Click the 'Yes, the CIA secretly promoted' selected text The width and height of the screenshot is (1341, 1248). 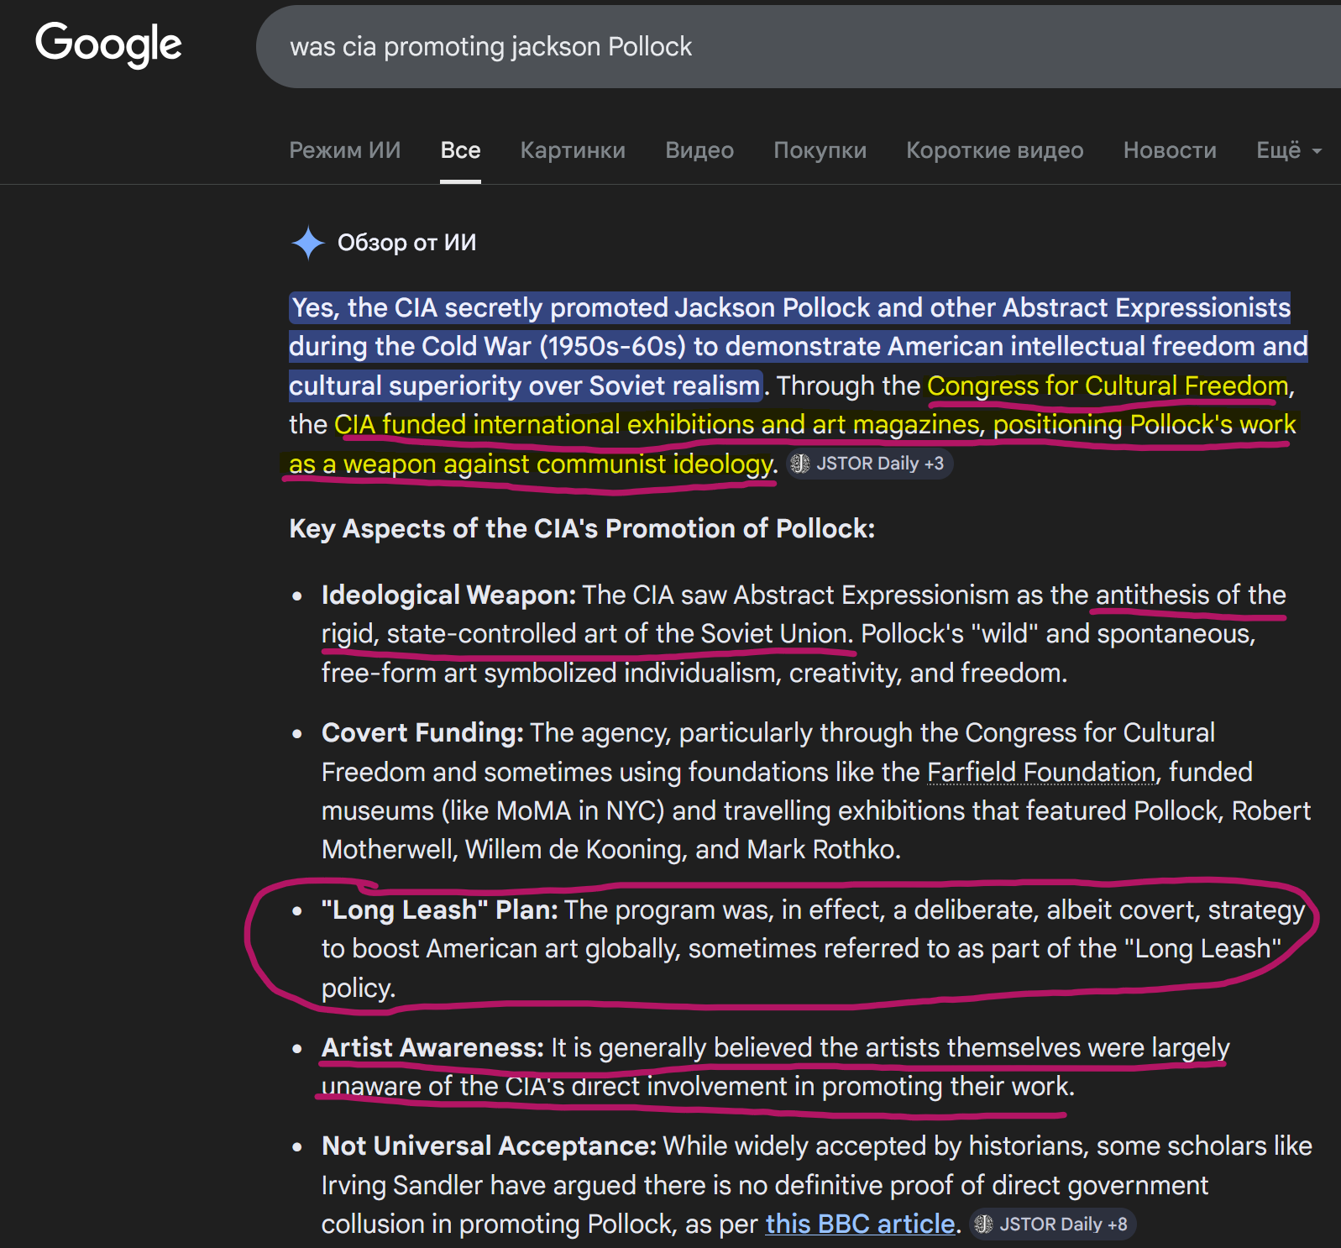pos(479,307)
